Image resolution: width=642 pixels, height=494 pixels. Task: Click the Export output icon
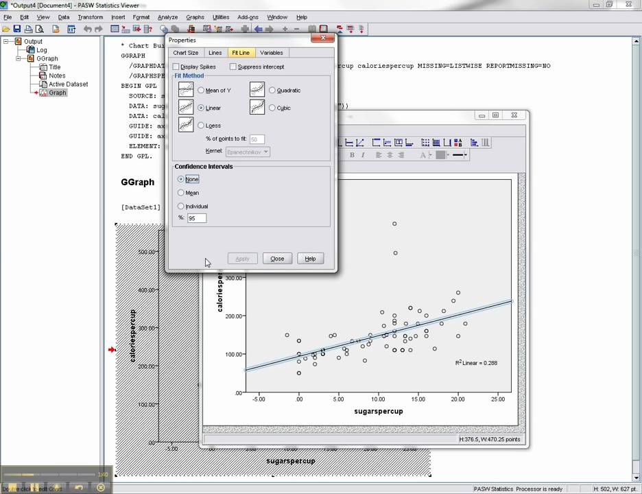(56, 29)
